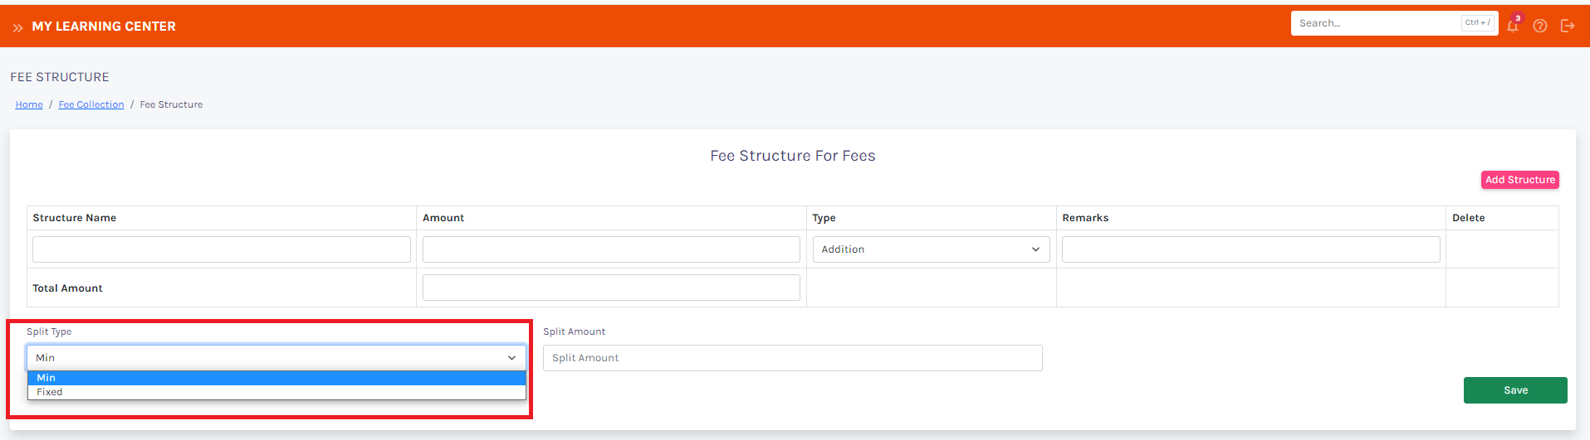This screenshot has height=440, width=1590.
Task: Go to Home breadcrumb link
Action: click(29, 104)
